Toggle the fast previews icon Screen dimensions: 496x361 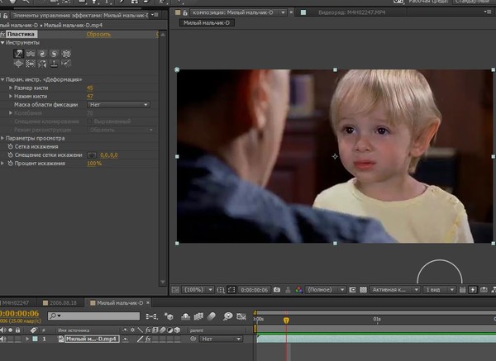pos(473,290)
